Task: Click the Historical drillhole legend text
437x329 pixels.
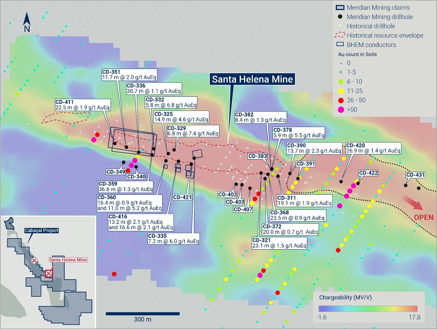Action: 371,26
